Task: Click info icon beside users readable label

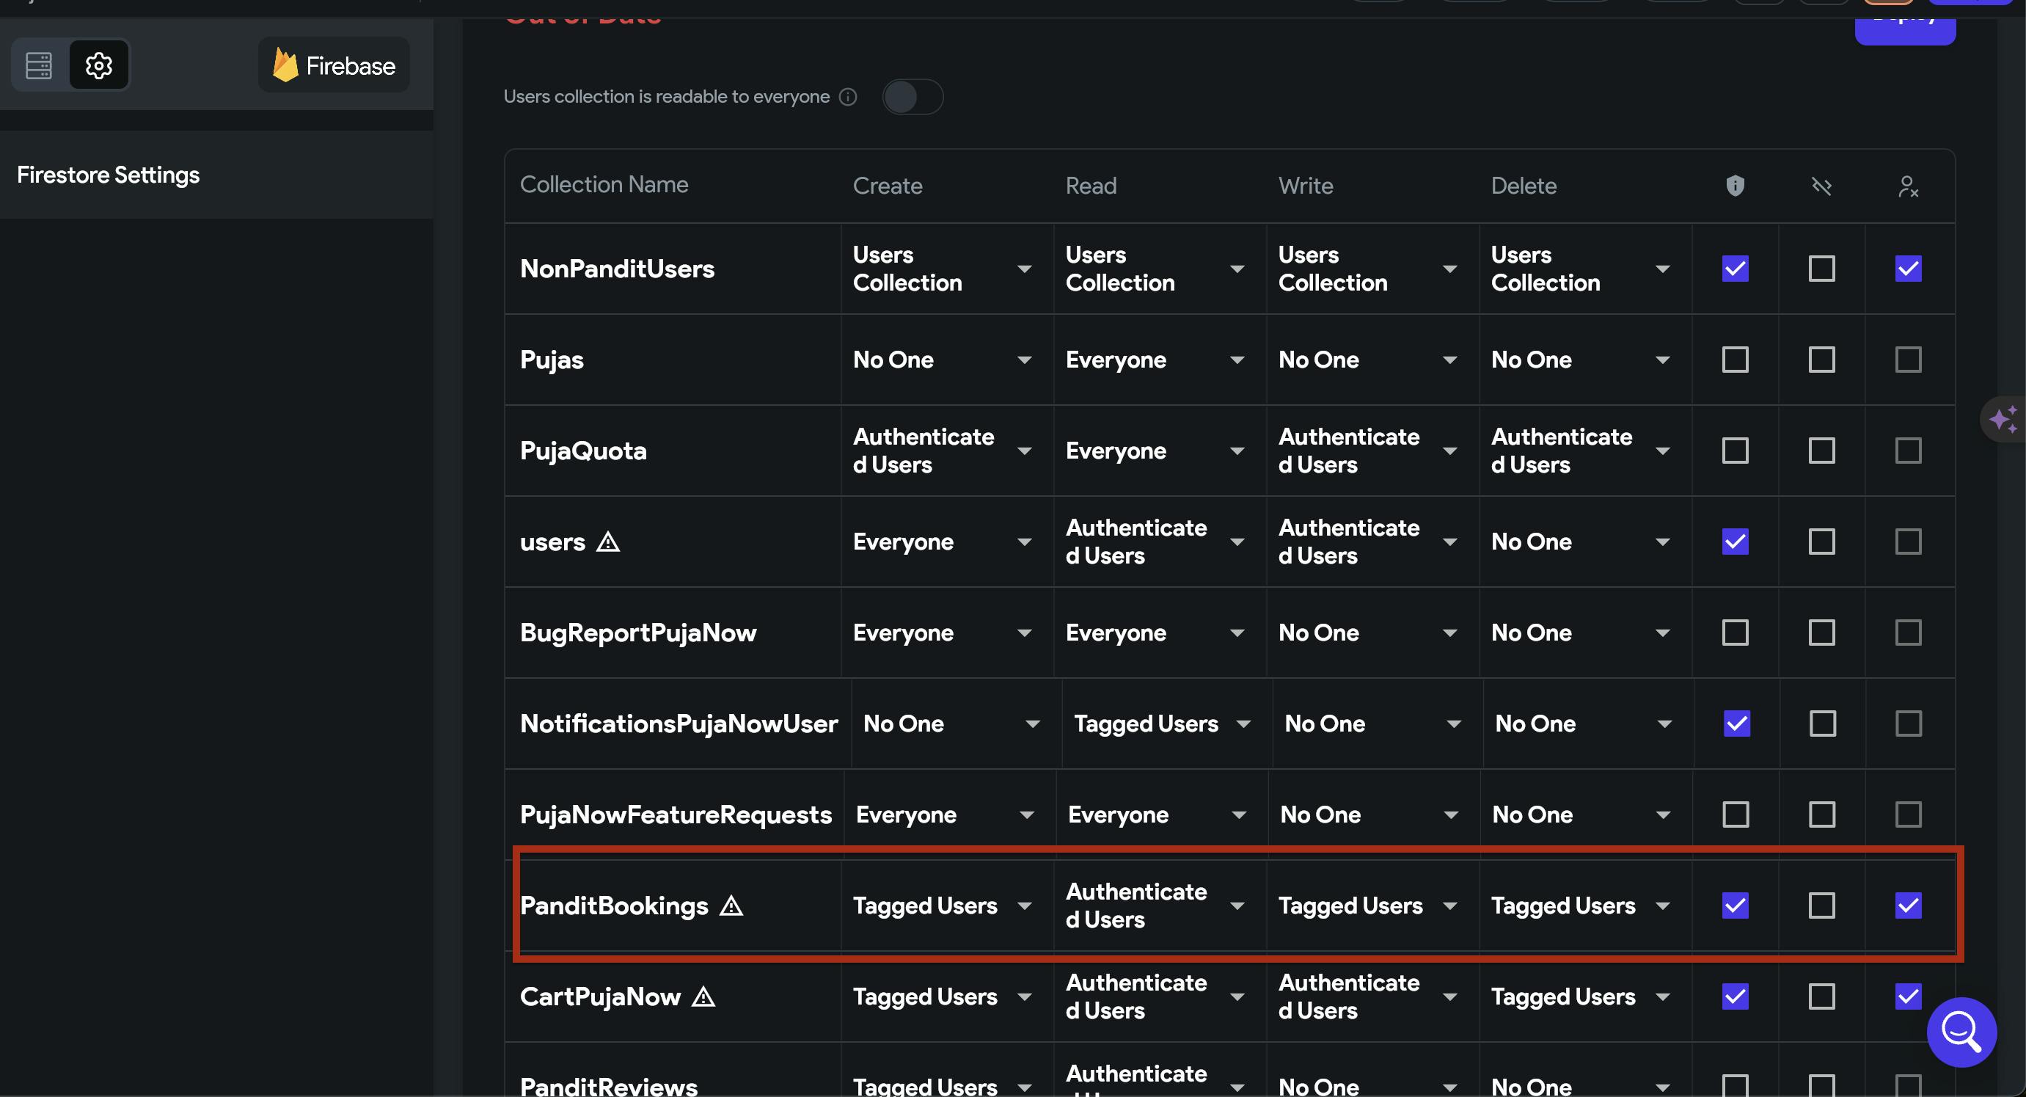Action: click(848, 97)
